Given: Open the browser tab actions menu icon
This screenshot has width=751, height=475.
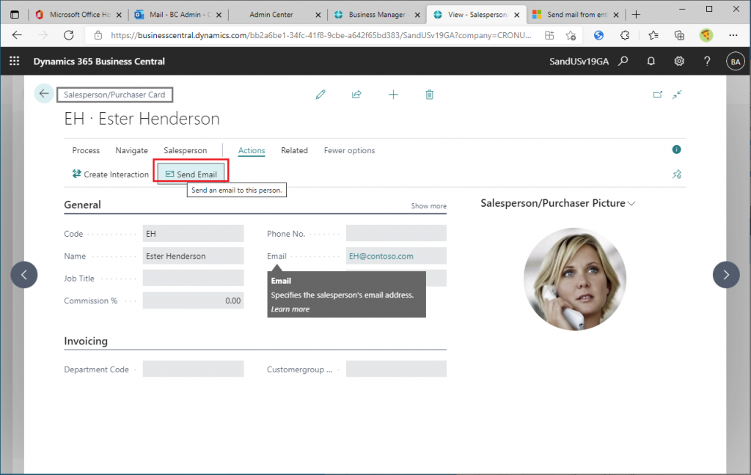Looking at the screenshot, I should click(15, 15).
